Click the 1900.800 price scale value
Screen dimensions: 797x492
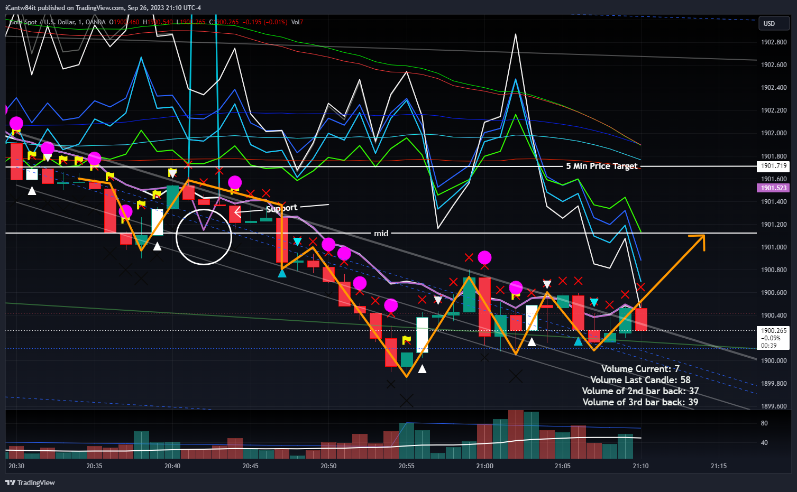[774, 270]
